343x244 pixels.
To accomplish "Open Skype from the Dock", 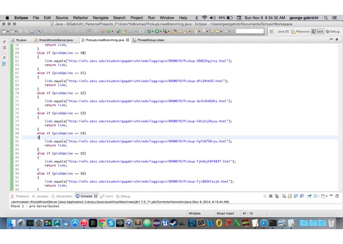I will click(x=111, y=223).
